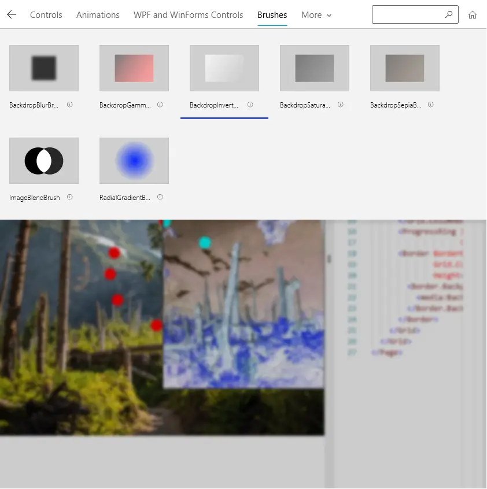487x489 pixels.
Task: Show info for BackdropSepiaBrush
Action: click(x=430, y=105)
